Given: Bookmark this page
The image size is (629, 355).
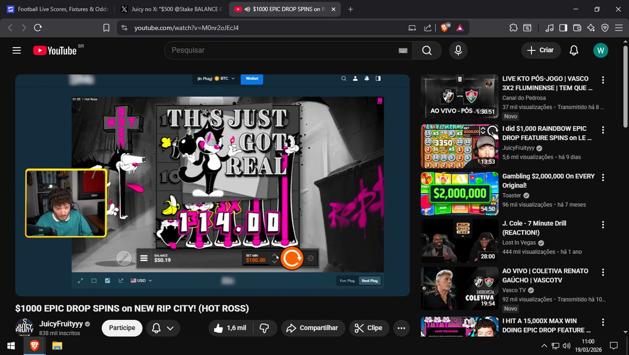Looking at the screenshot, I should point(106,28).
